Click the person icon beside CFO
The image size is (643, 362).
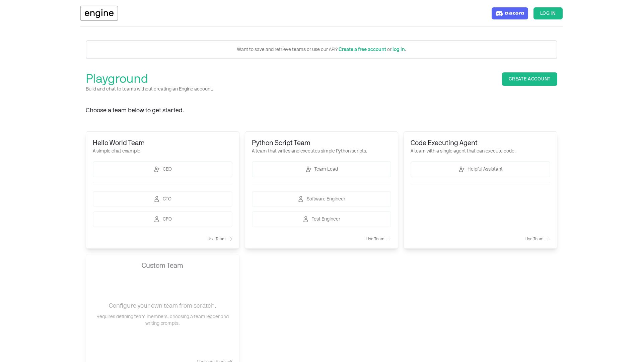[x=157, y=219]
